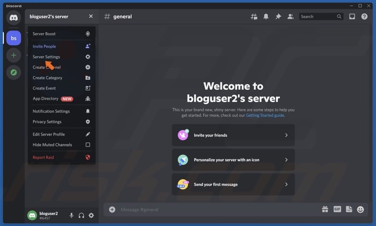Click Create Event calendar icon
Image resolution: width=376 pixels, height=226 pixels.
(x=88, y=88)
